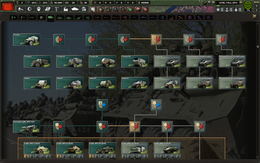Switch to the microchip electronics technology tab
The image size is (260, 163).
[190, 17]
